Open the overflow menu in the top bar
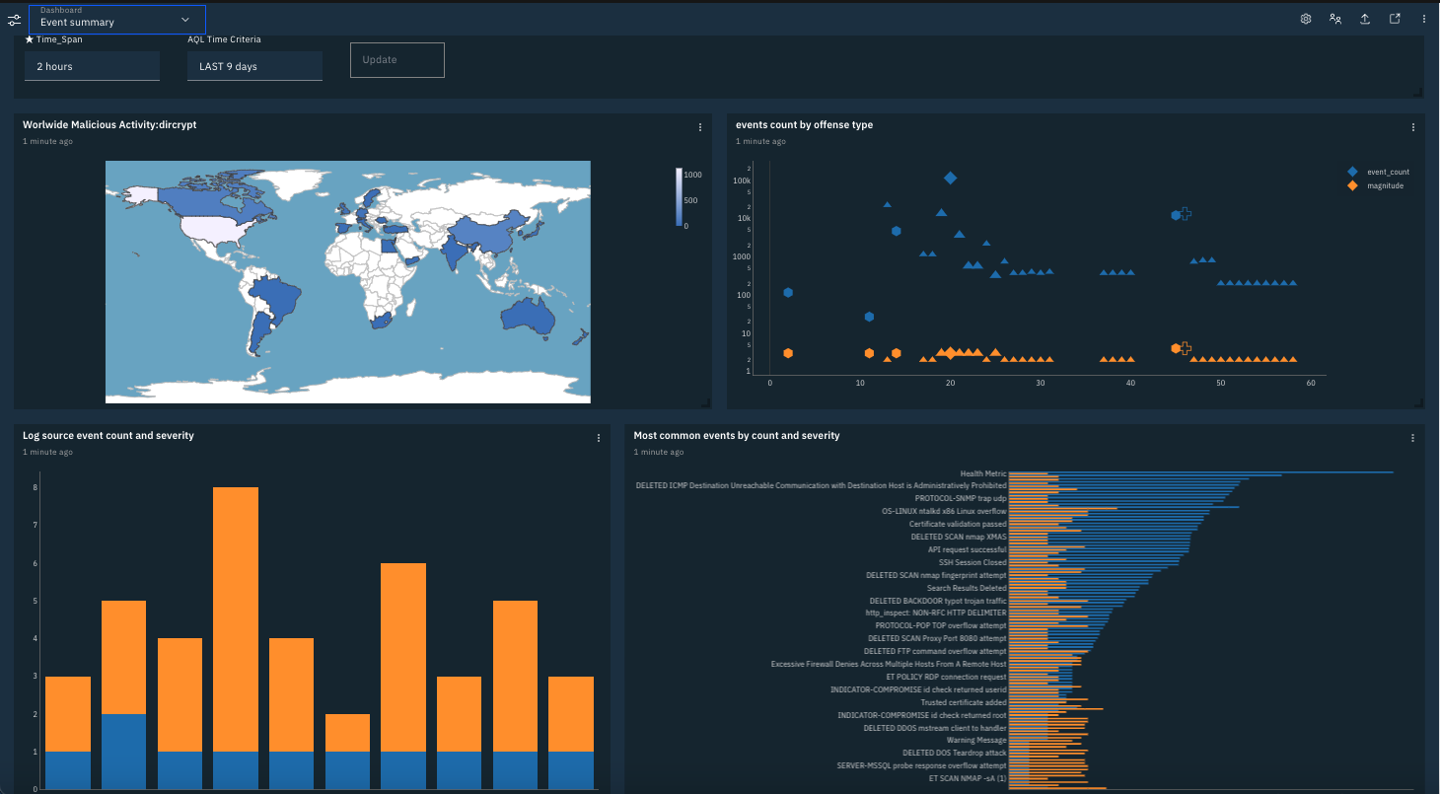 click(1423, 18)
